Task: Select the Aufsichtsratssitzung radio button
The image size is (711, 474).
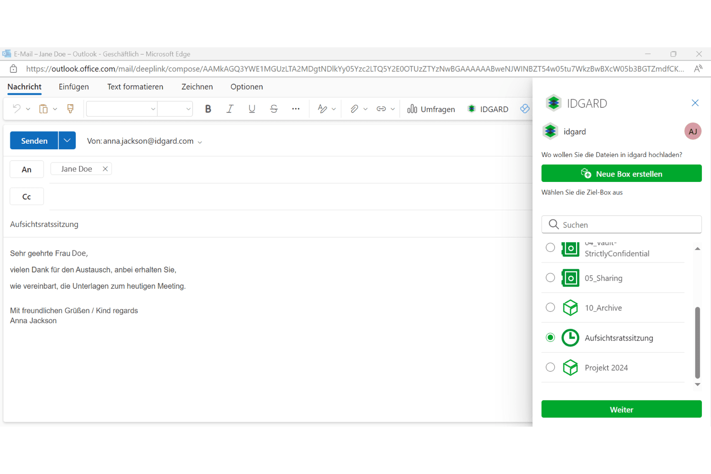Action: coord(550,337)
